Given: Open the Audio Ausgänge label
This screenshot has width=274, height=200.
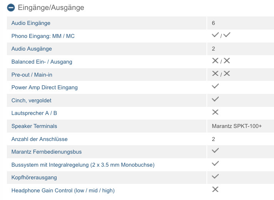Looking at the screenshot, I should click(x=31, y=49).
